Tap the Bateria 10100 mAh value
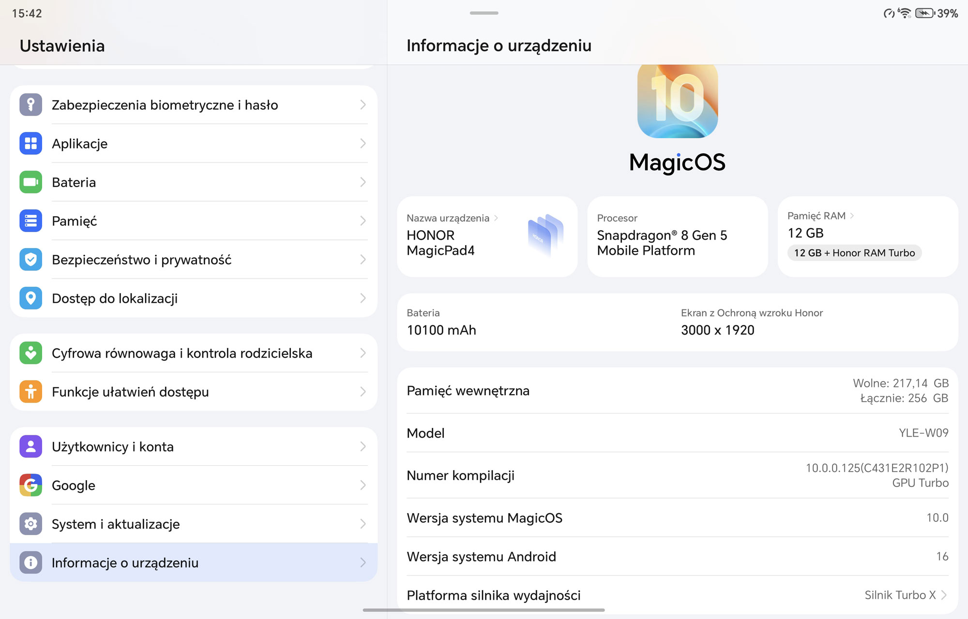This screenshot has width=968, height=619. click(441, 330)
